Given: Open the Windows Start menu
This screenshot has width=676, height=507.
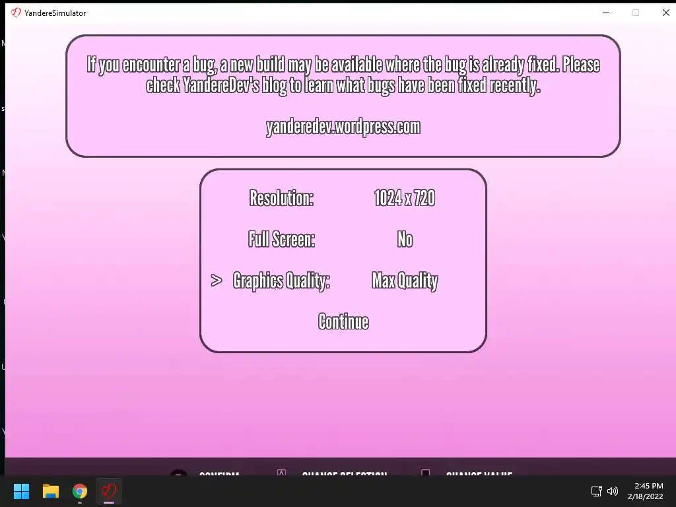Looking at the screenshot, I should pyautogui.click(x=21, y=491).
